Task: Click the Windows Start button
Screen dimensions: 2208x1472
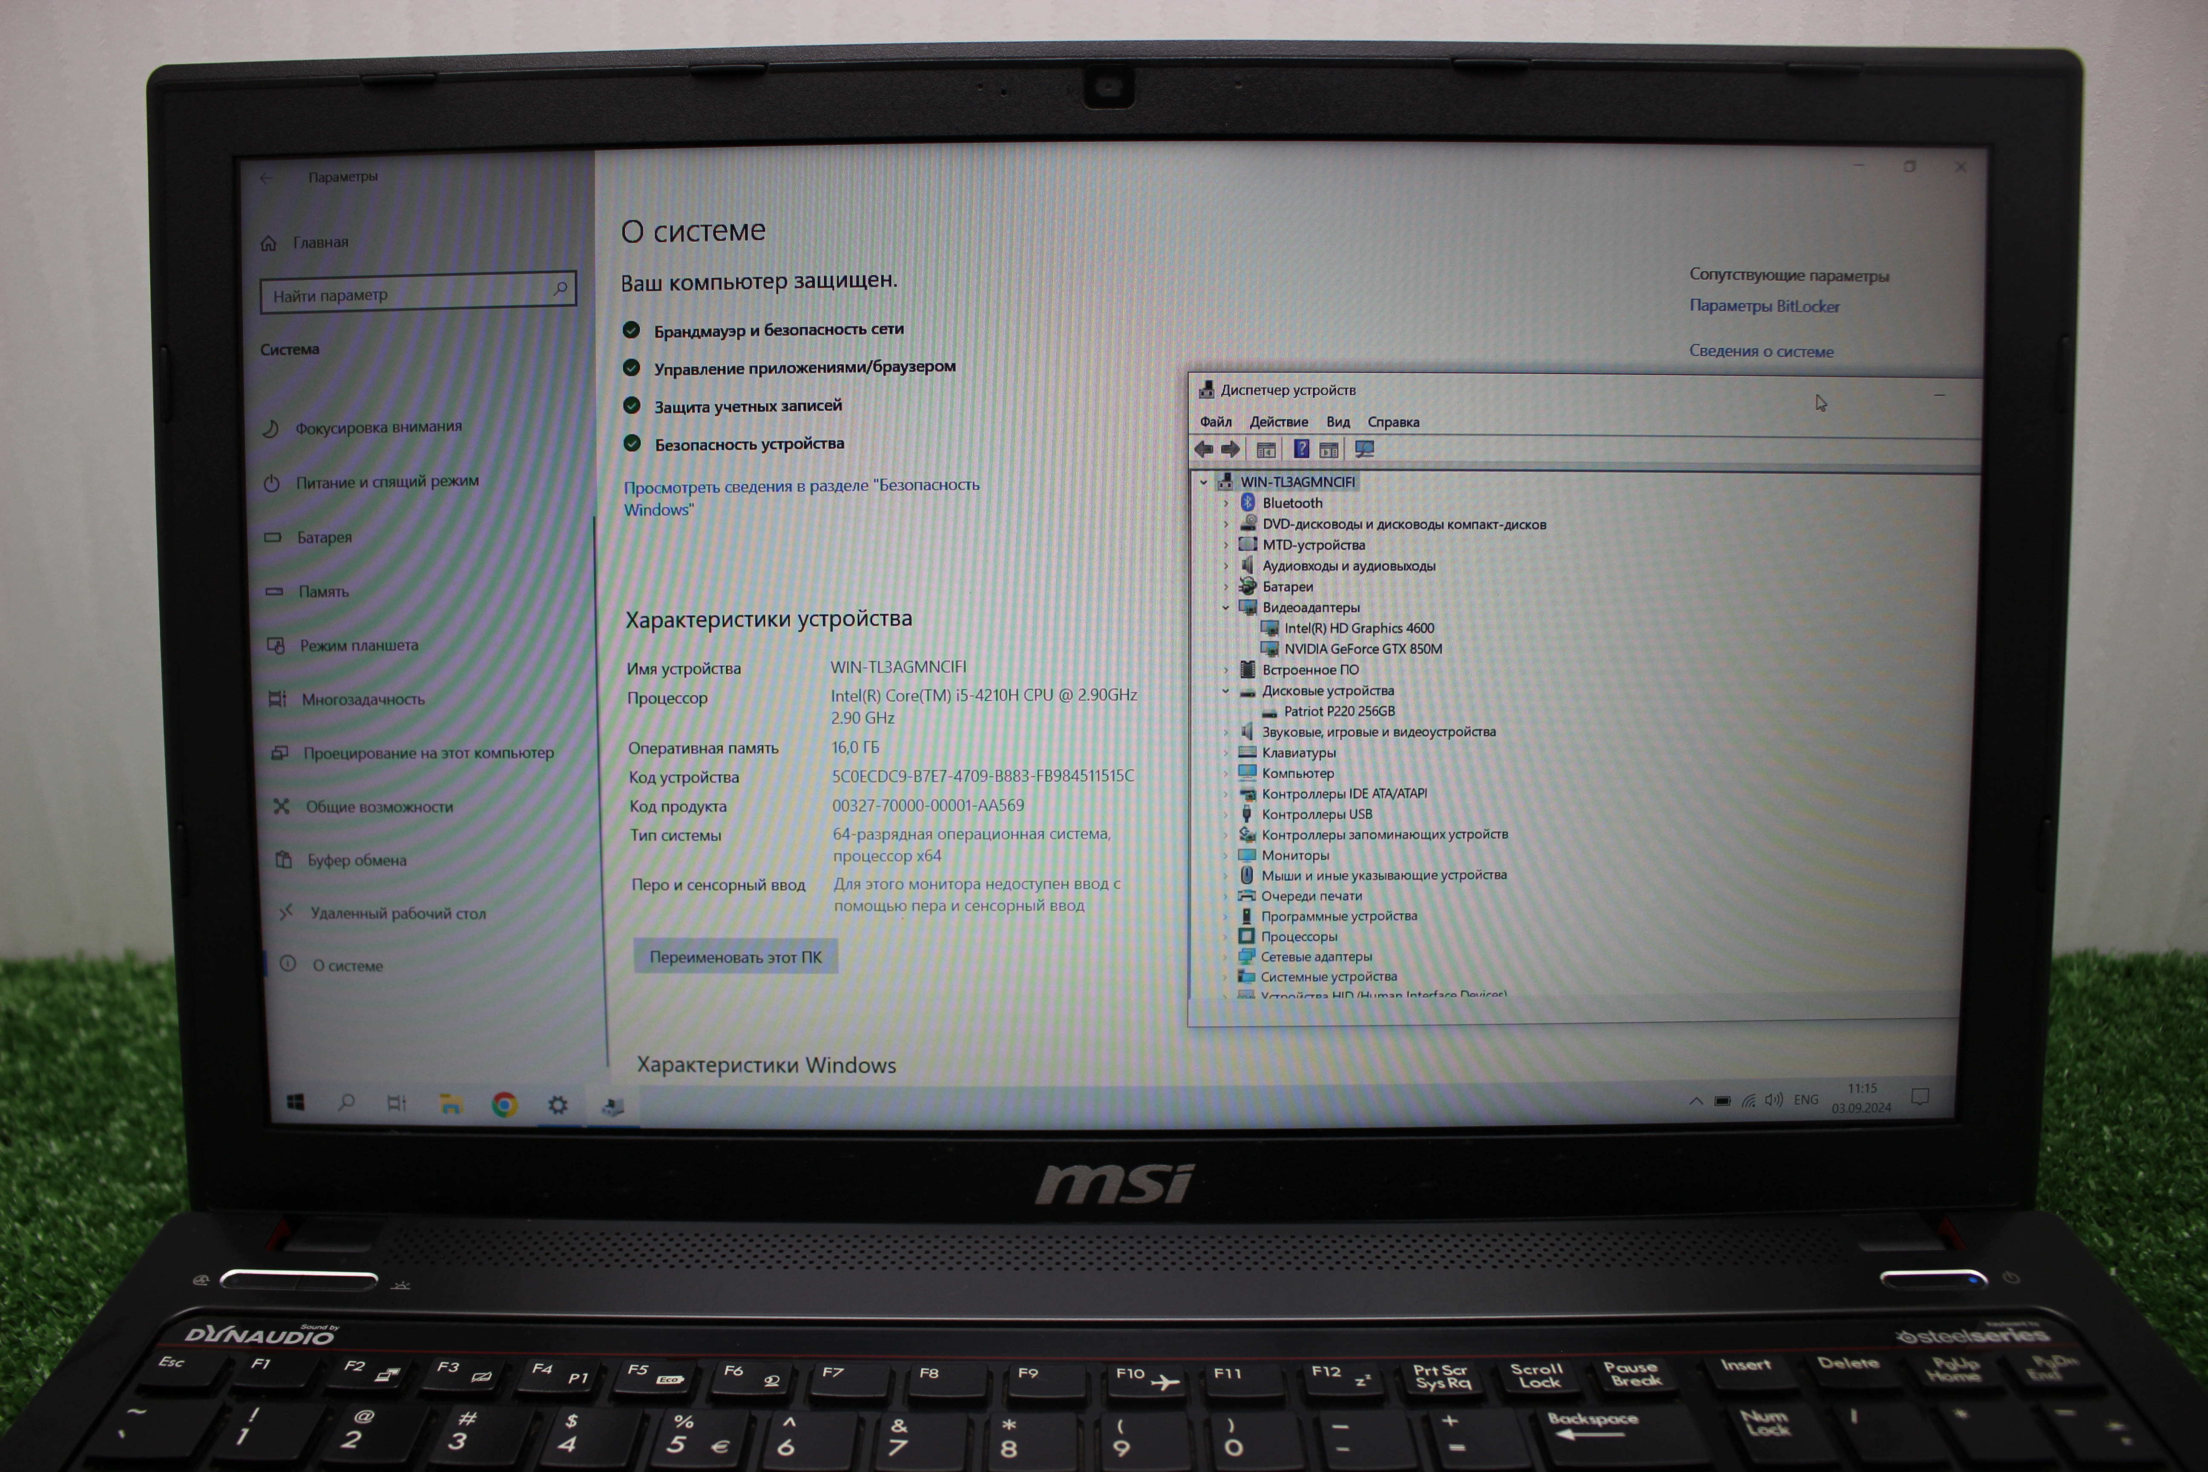Action: pyautogui.click(x=295, y=1102)
